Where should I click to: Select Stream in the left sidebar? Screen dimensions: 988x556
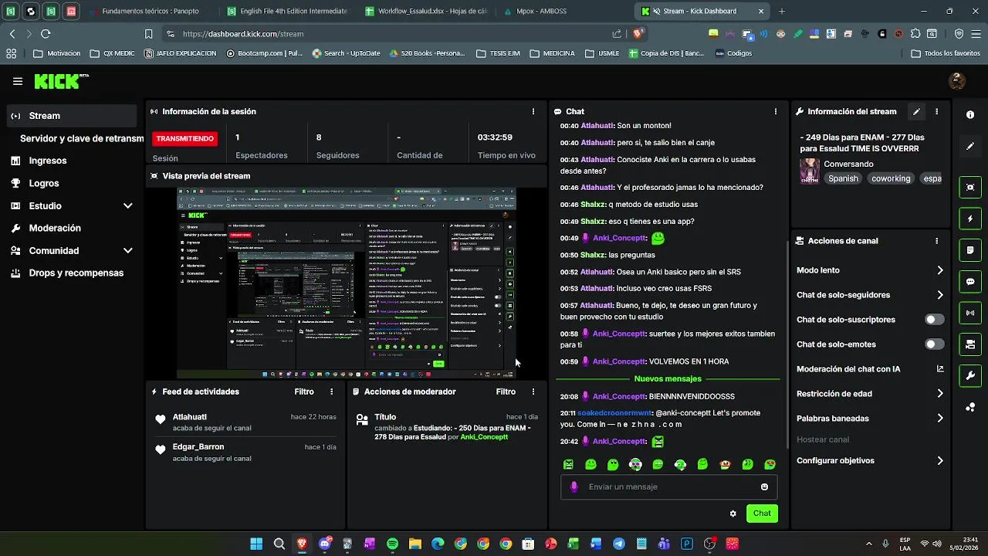click(71, 116)
